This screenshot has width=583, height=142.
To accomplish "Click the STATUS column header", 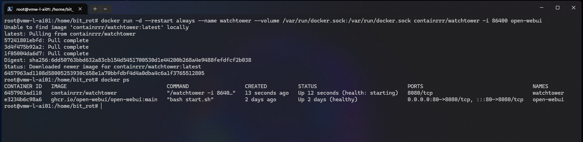I will pos(307,86).
